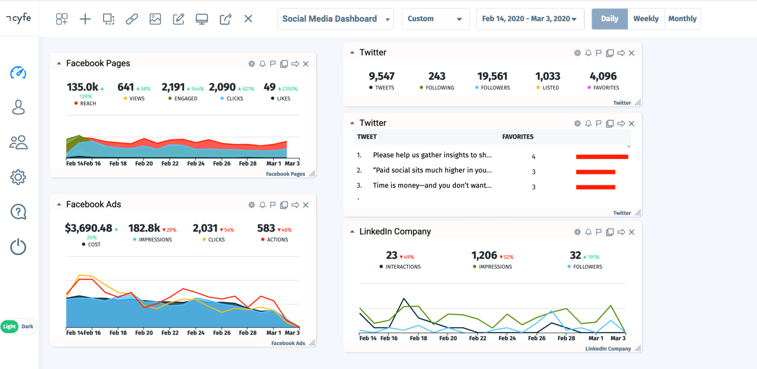
Task: Set an alert on the Twitter widget bell icon
Action: coord(588,53)
